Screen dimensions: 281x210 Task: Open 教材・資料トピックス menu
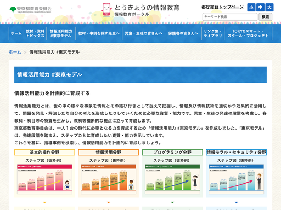35,33
